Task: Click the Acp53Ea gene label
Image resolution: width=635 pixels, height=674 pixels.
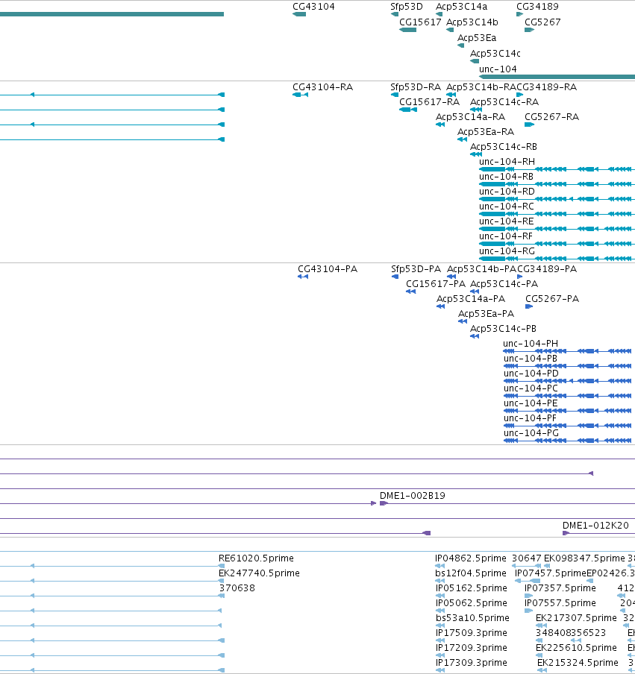Action: (x=477, y=38)
